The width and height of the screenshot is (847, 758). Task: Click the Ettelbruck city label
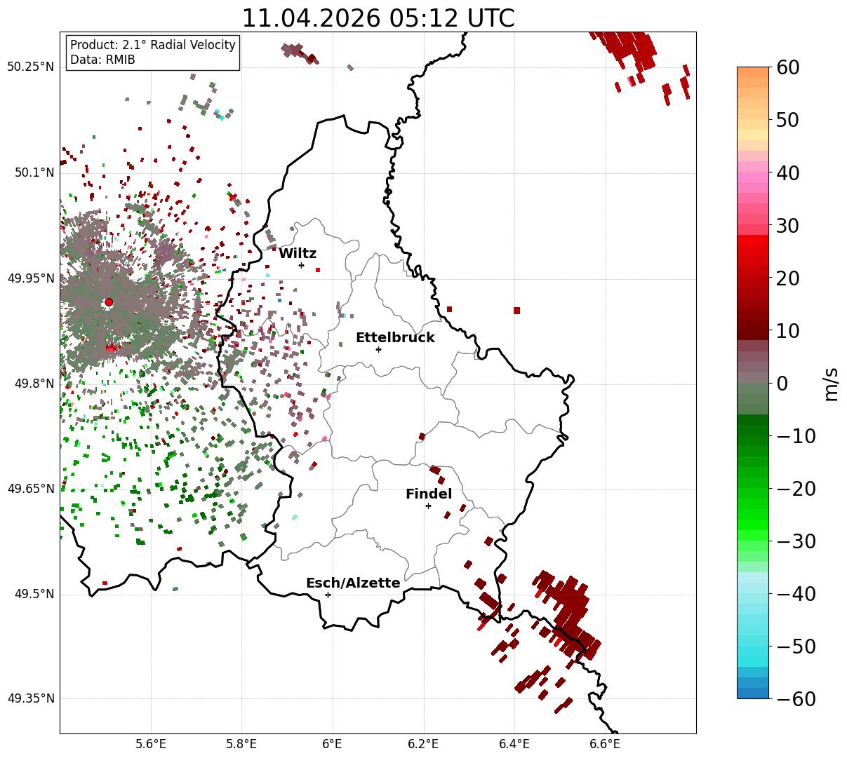(x=395, y=338)
